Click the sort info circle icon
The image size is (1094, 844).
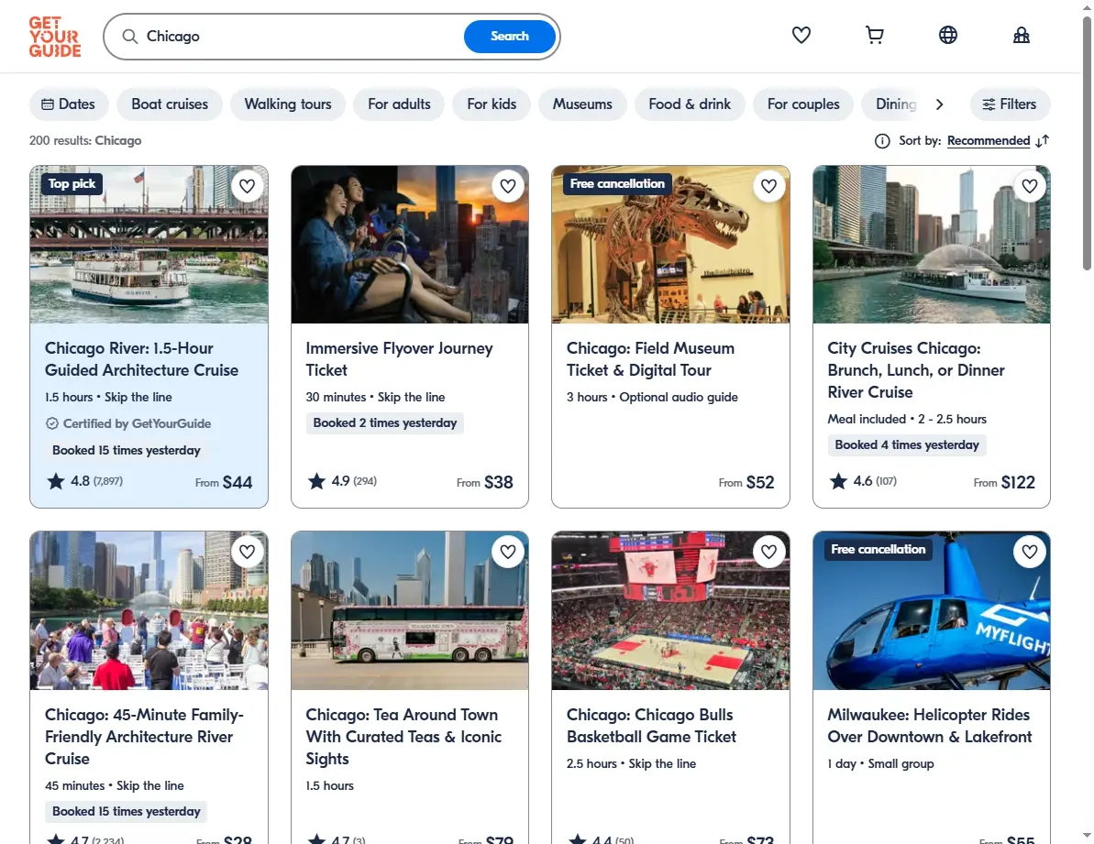point(882,141)
